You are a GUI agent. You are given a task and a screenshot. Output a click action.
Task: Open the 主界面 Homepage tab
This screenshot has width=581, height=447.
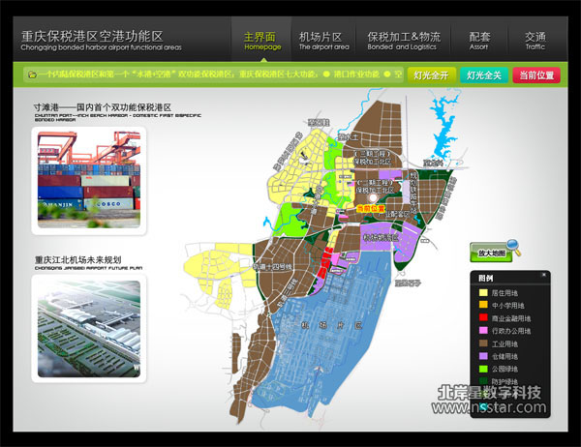[x=262, y=40]
